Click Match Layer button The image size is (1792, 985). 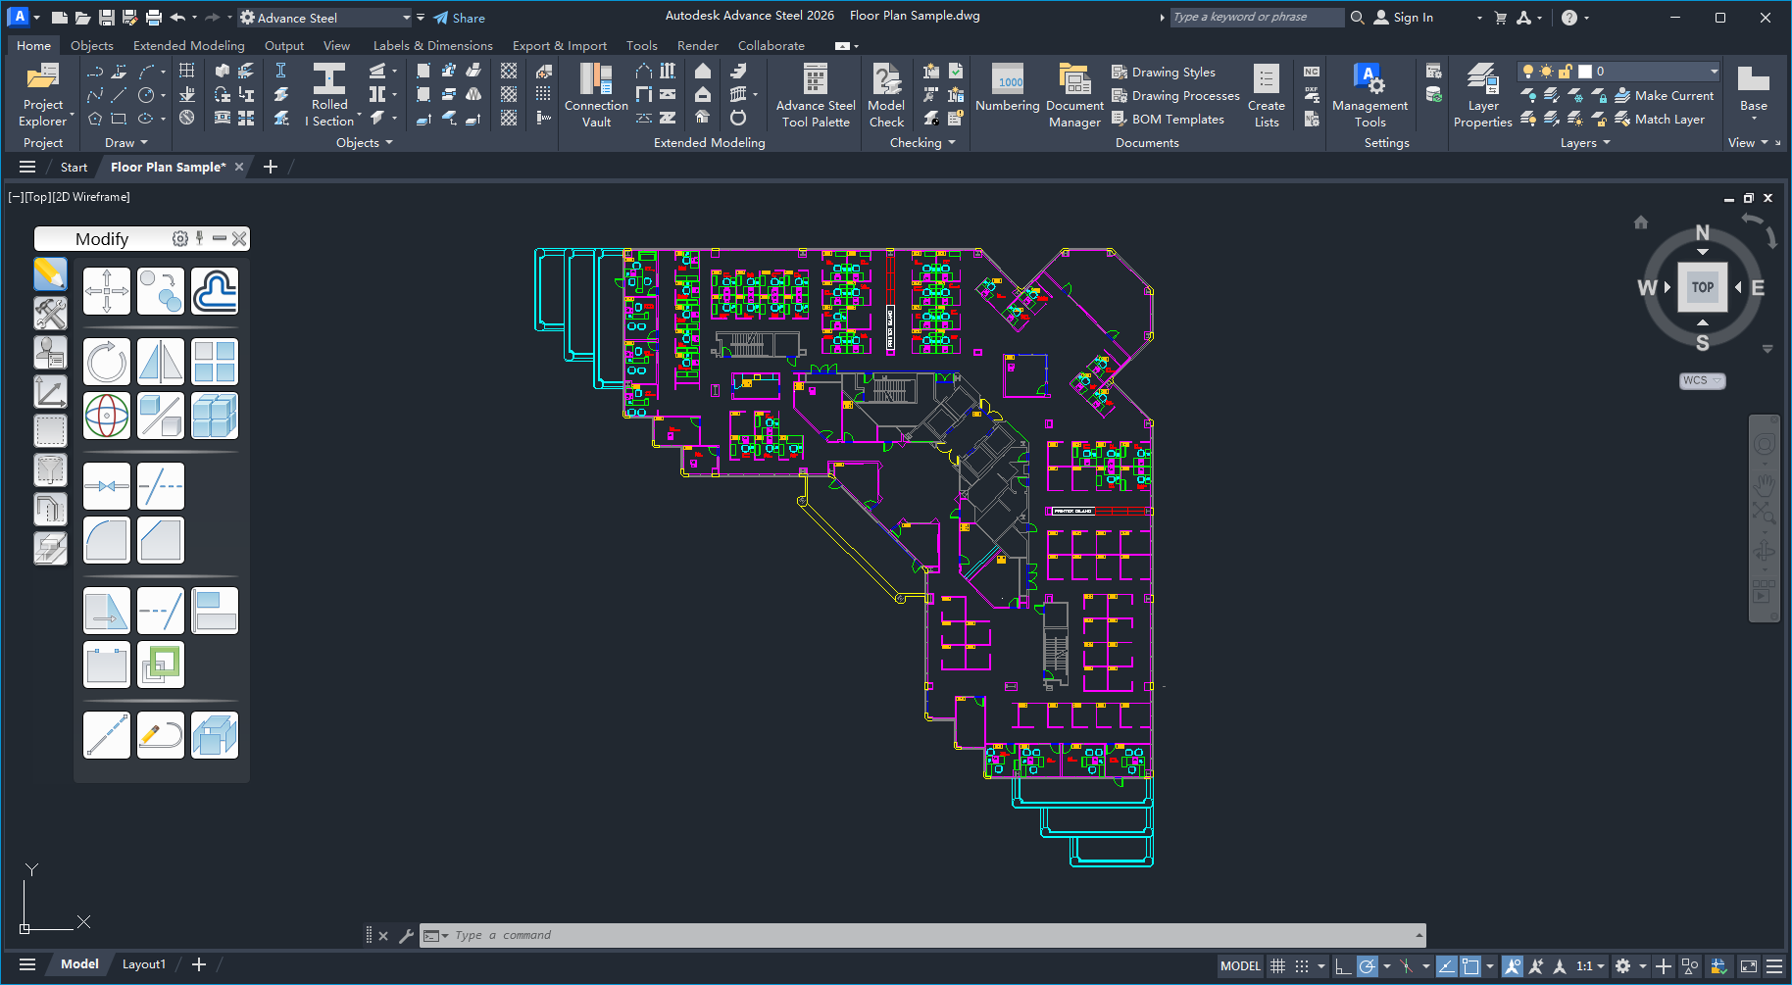[1659, 119]
